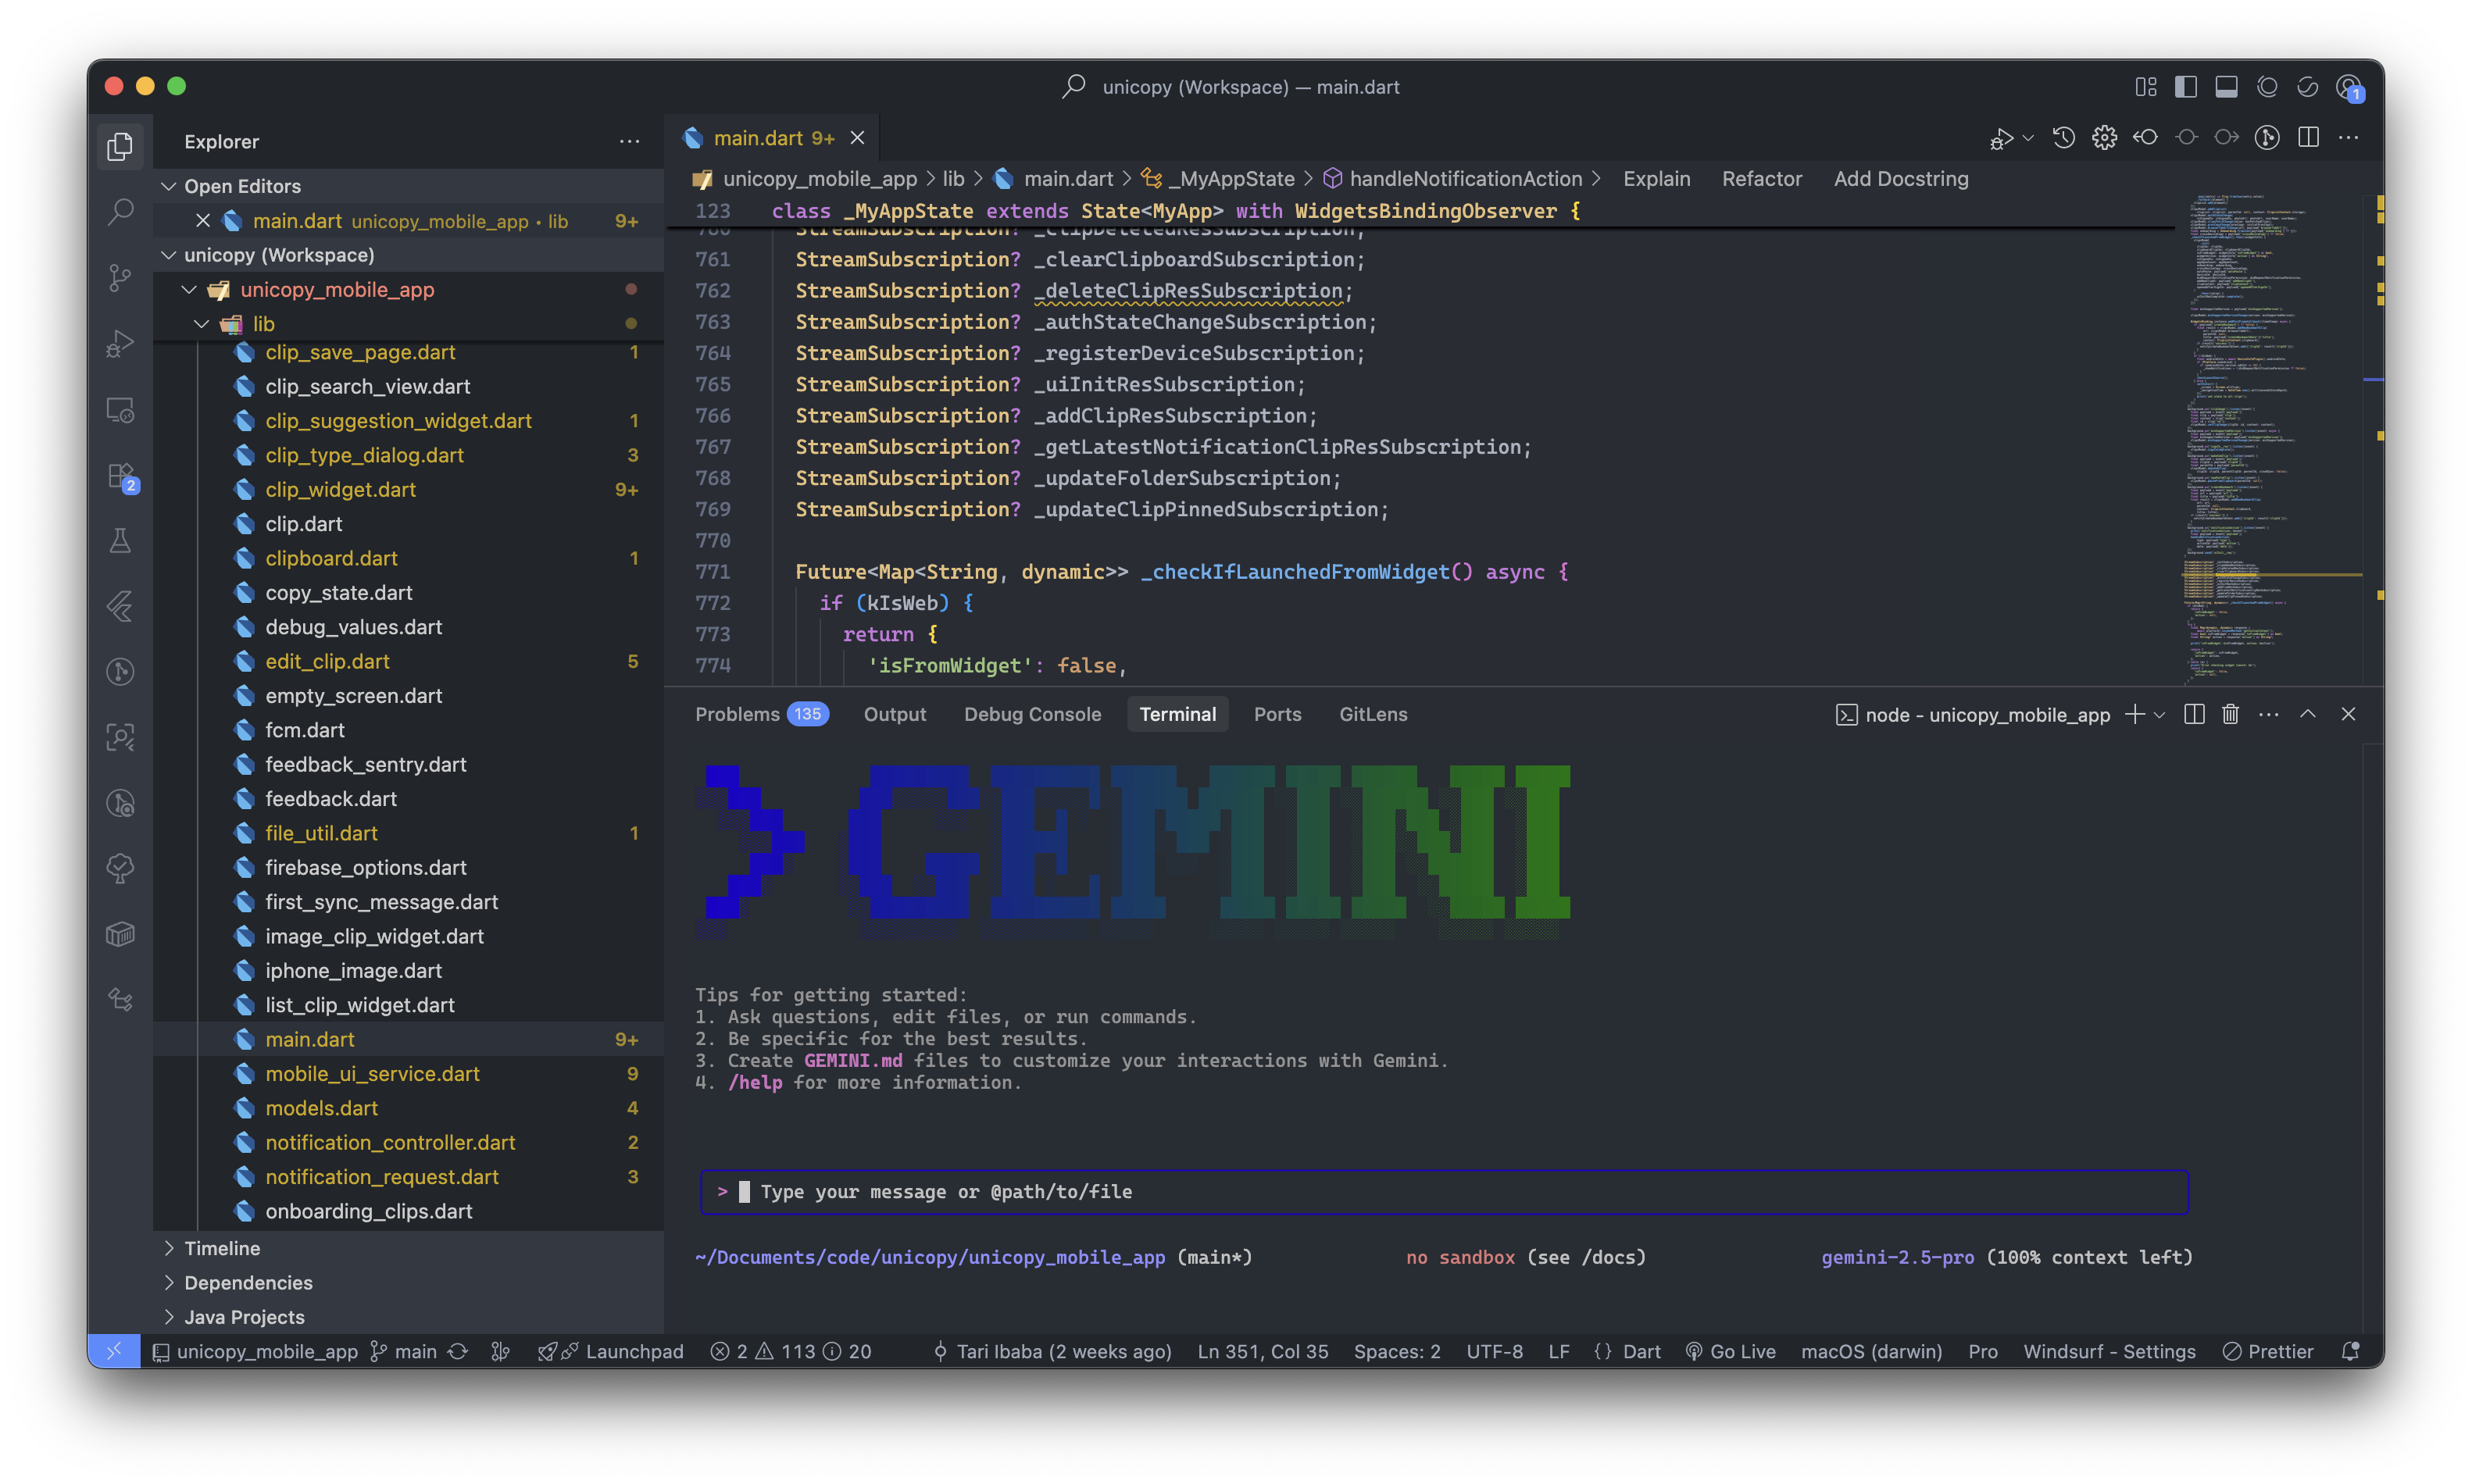Expand the Timeline section
Screen dimensions: 2472x1484
(x=169, y=1248)
